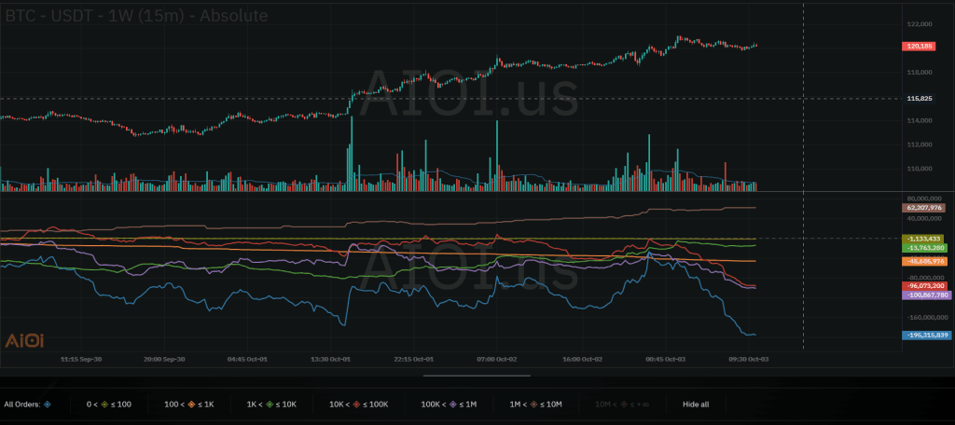The height and width of the screenshot is (425, 955).
Task: Toggle the All Orders blue series
Action: pos(27,404)
